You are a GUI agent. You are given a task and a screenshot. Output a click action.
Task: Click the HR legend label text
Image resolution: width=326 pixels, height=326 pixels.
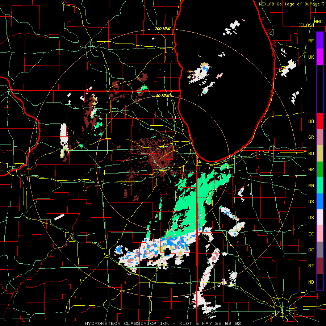pyautogui.click(x=311, y=170)
